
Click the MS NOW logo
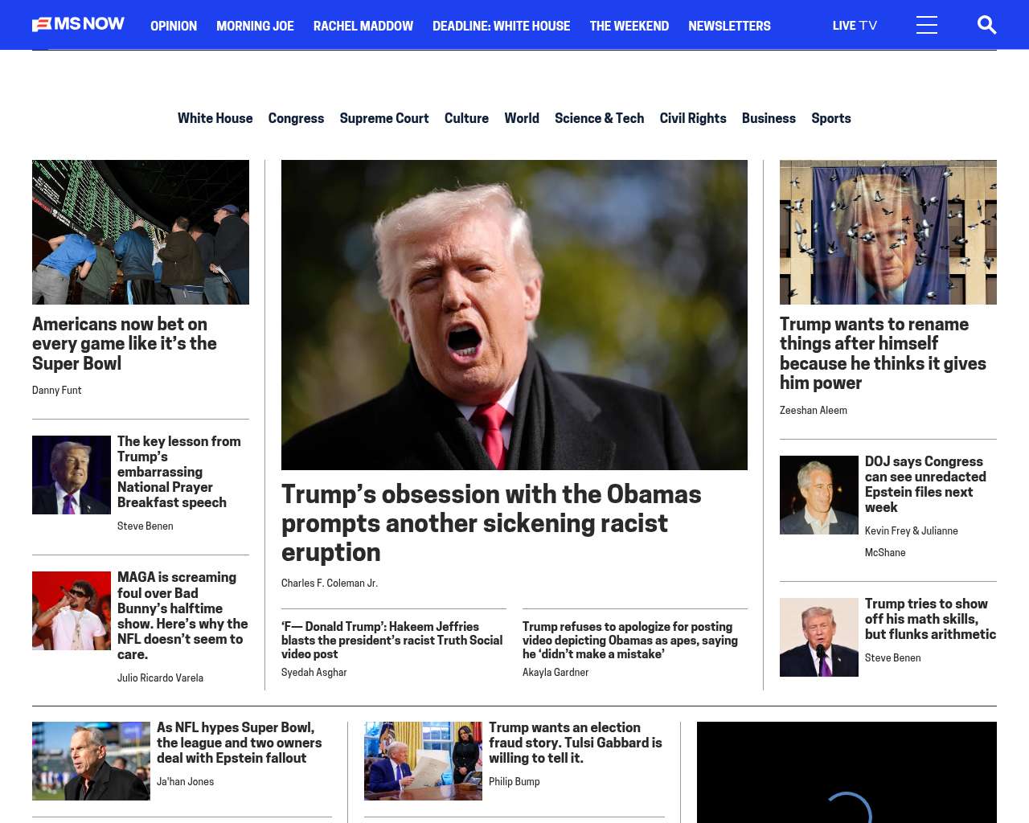78,25
